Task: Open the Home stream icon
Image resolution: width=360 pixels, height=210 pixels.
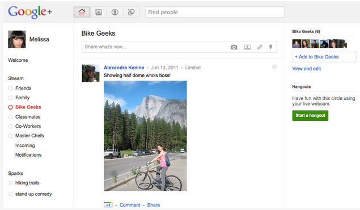Action: click(x=82, y=12)
